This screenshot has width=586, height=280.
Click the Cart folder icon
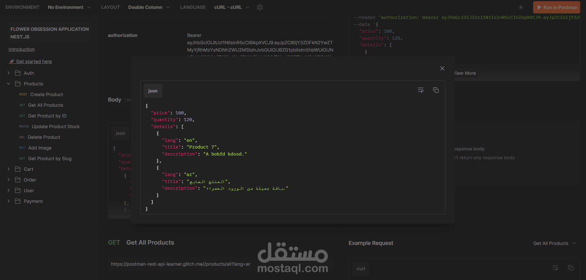click(x=18, y=169)
